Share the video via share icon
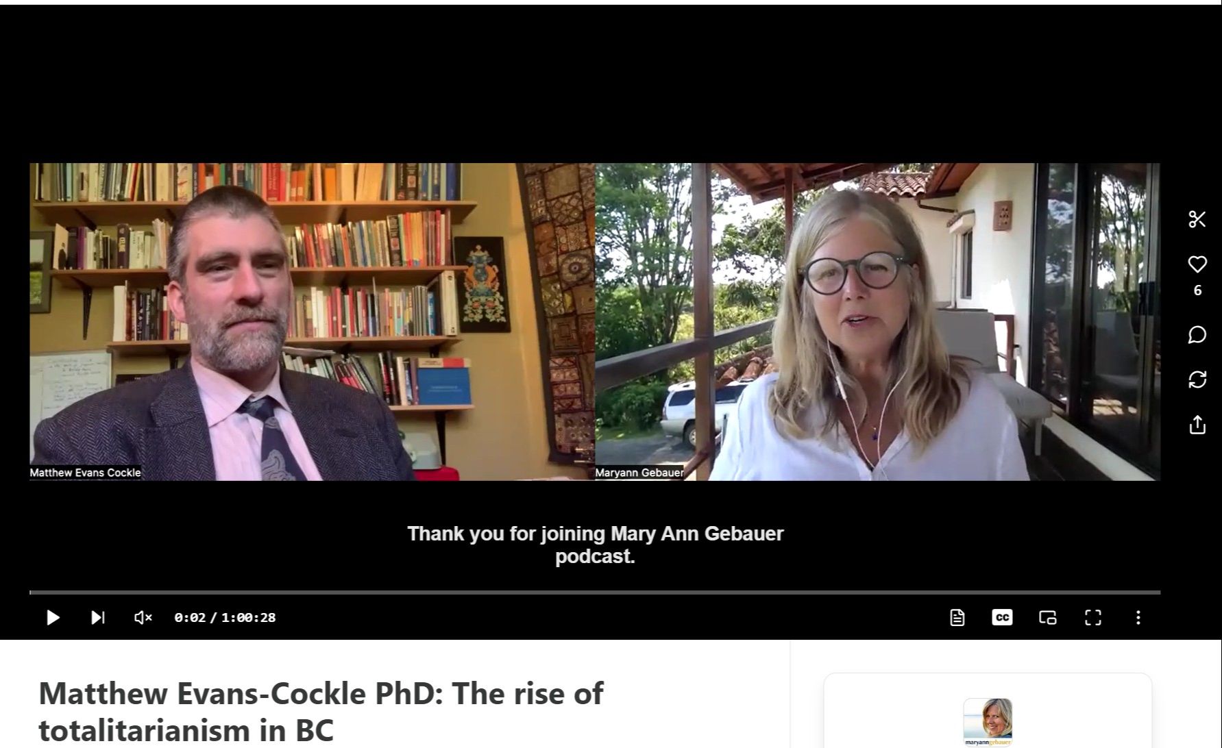The image size is (1222, 748). click(1197, 425)
